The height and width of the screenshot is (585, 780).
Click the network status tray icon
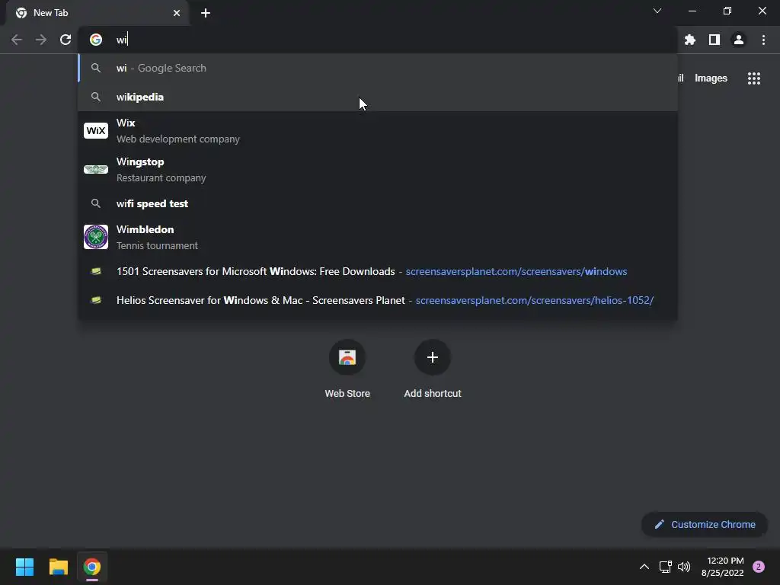[x=665, y=567]
